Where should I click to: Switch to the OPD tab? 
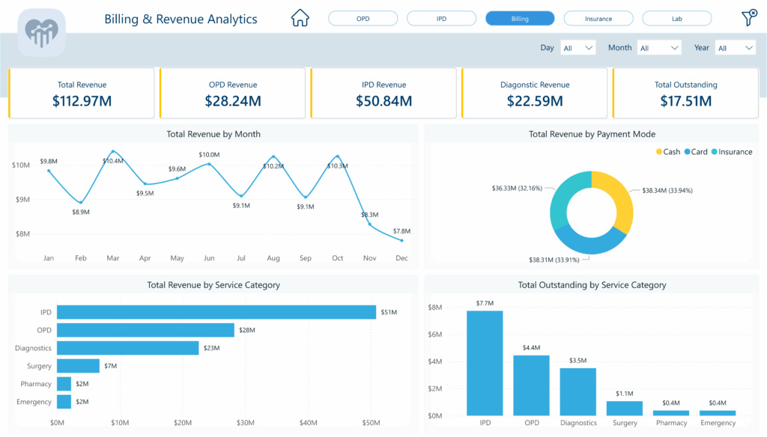[x=363, y=18]
